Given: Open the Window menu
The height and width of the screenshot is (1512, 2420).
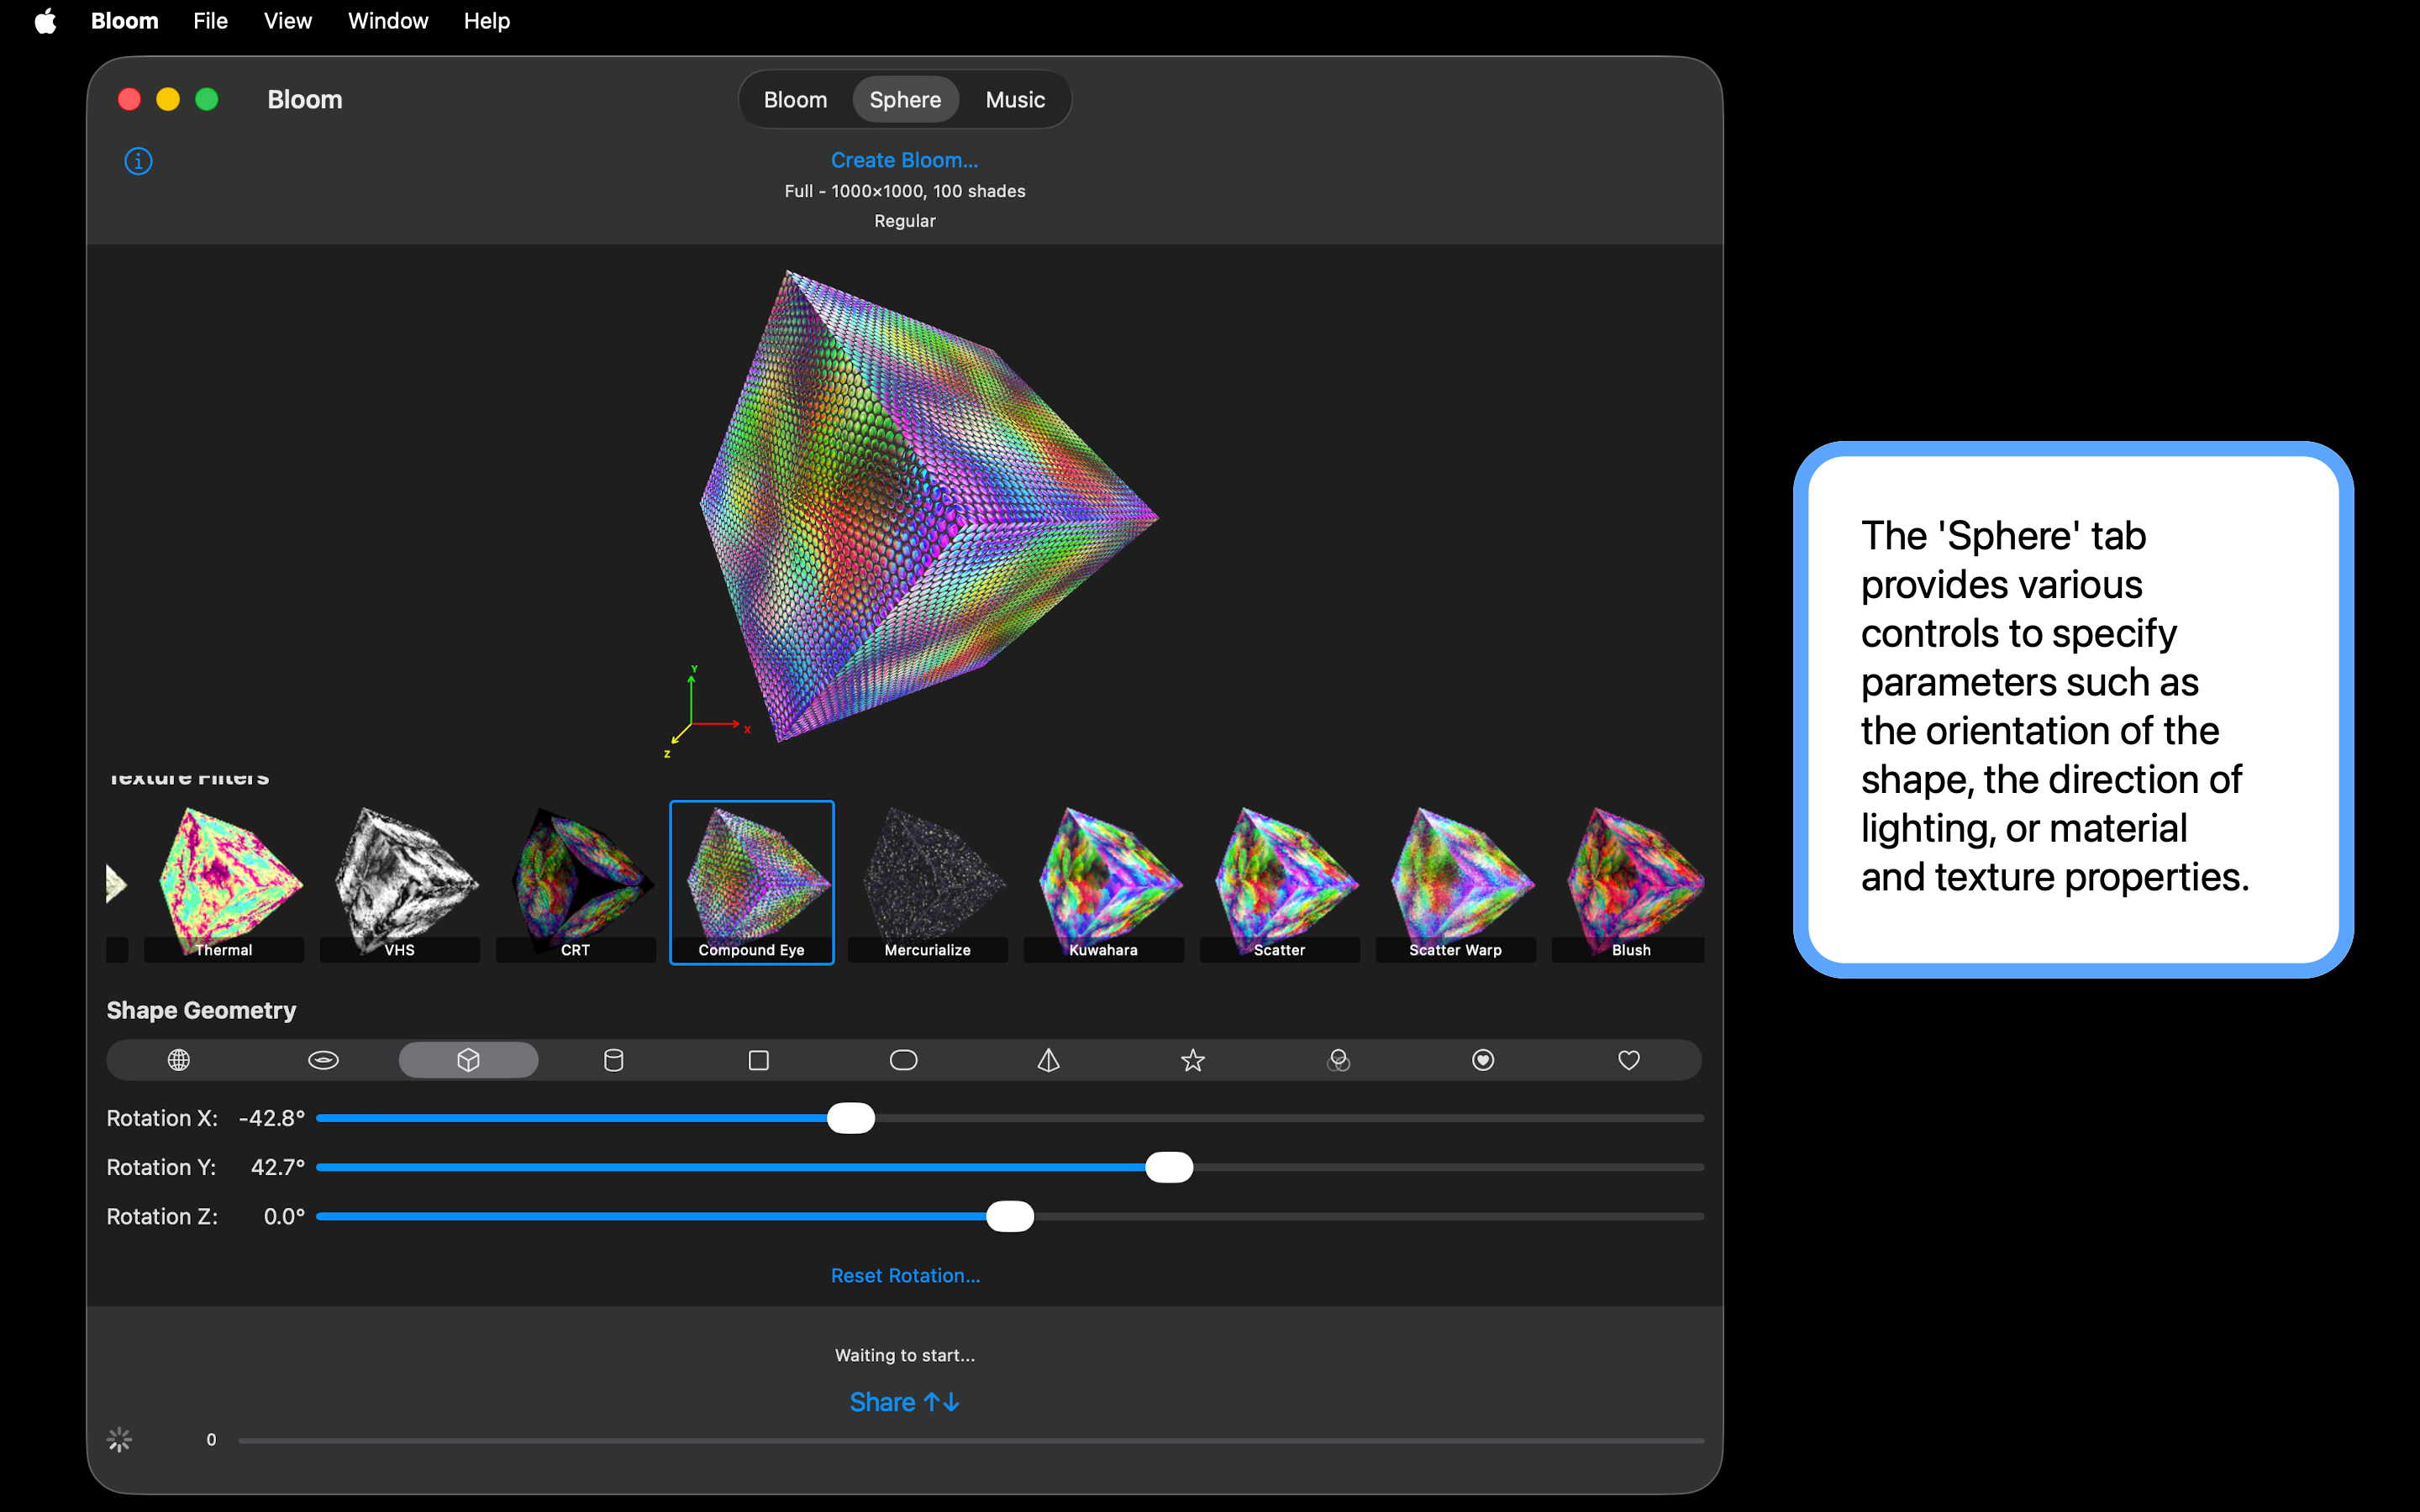Looking at the screenshot, I should pos(388,21).
